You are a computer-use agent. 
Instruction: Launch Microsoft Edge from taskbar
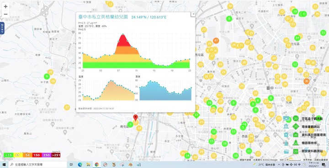click(80, 165)
